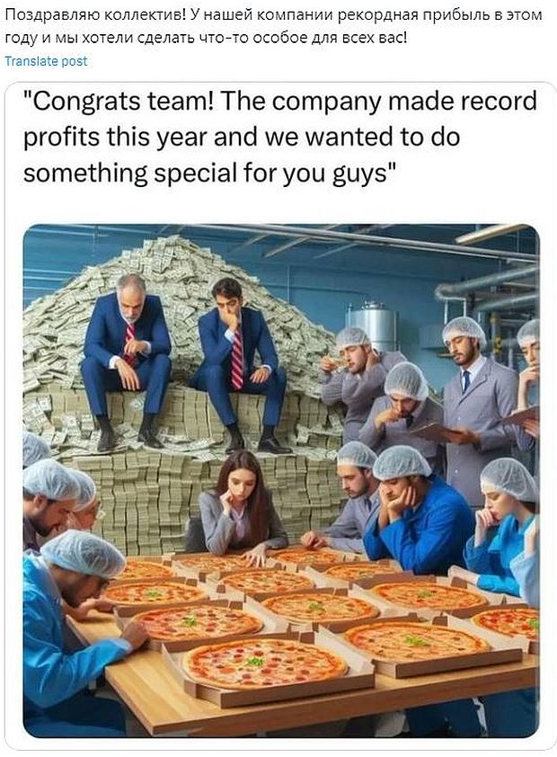This screenshot has width=557, height=757.
Task: Open the embedded pizza party meme image
Action: 281,480
